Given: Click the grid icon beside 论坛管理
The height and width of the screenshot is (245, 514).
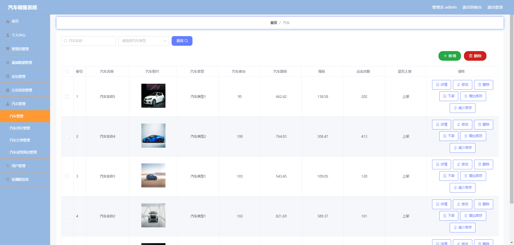Looking at the screenshot, I should (x=8, y=76).
